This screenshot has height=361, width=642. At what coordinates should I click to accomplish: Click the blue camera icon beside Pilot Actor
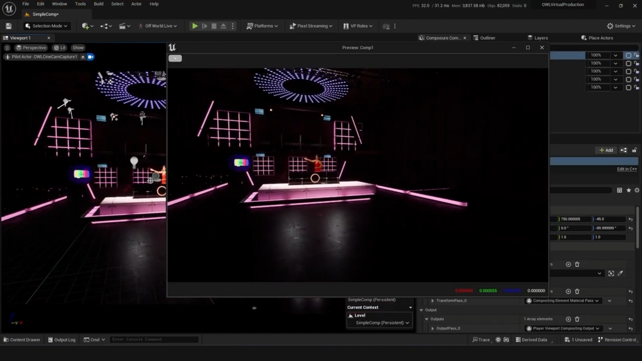tap(90, 57)
